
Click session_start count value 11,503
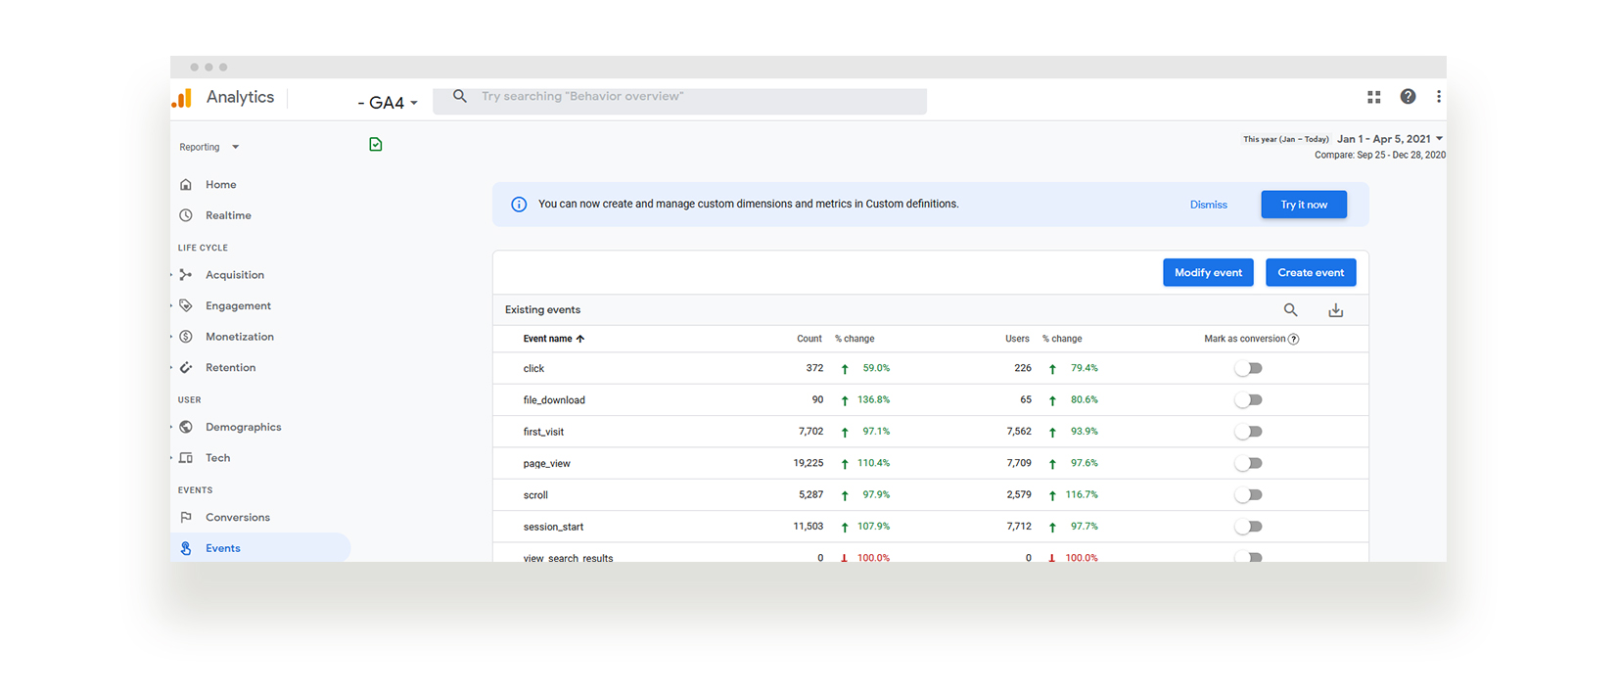tap(809, 527)
